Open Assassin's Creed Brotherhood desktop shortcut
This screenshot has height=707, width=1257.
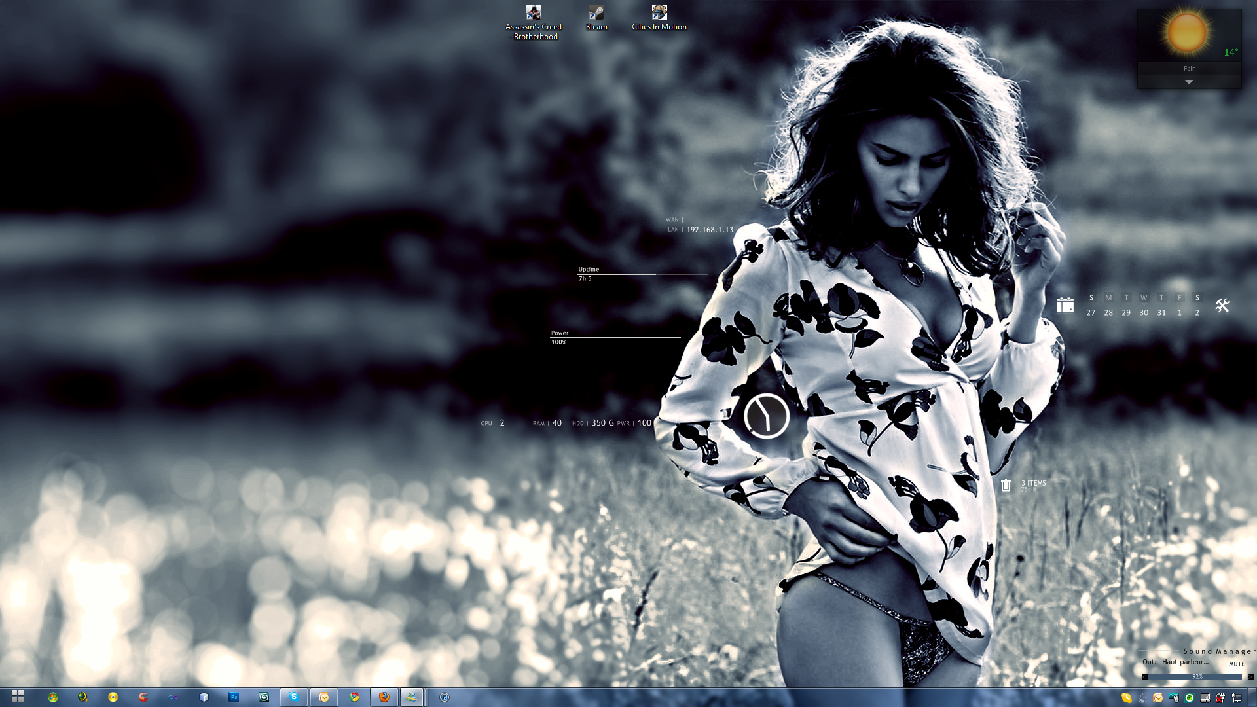click(534, 23)
